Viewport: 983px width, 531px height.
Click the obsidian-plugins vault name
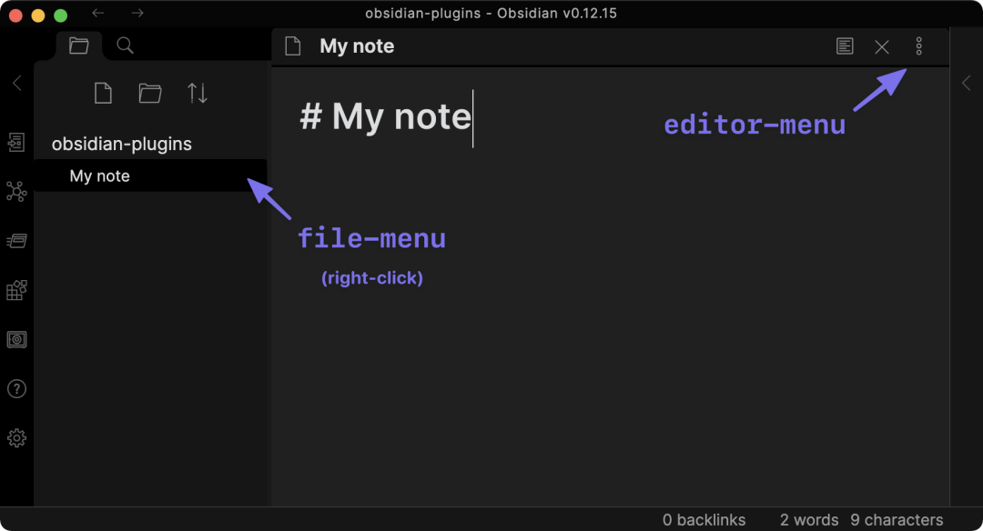(x=122, y=144)
